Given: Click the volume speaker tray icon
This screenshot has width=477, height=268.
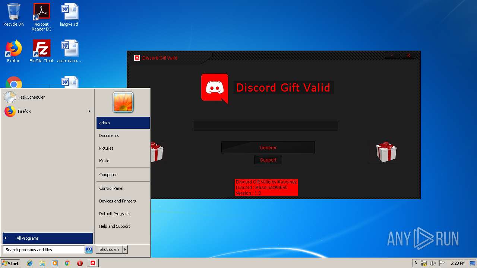Looking at the screenshot, I should [x=433, y=263].
